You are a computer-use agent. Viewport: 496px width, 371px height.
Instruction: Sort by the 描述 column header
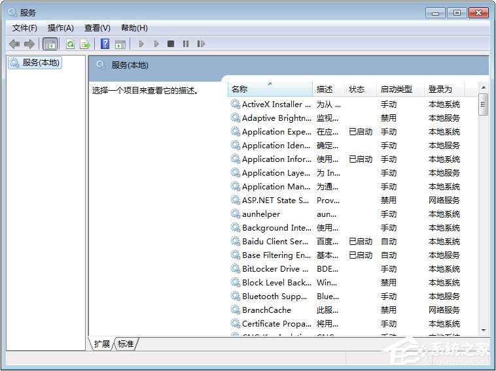[x=328, y=89]
